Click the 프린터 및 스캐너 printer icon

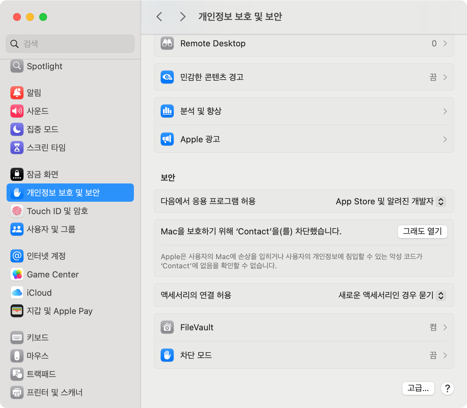tap(17, 392)
